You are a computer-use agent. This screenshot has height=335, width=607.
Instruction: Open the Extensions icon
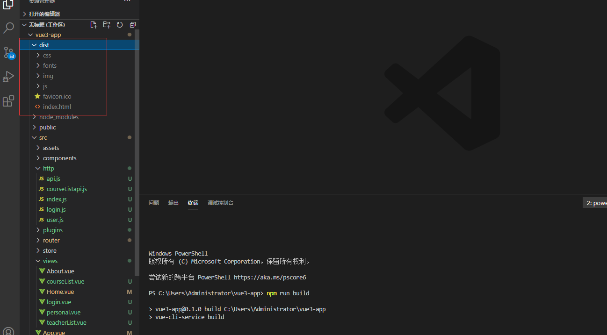coord(8,101)
